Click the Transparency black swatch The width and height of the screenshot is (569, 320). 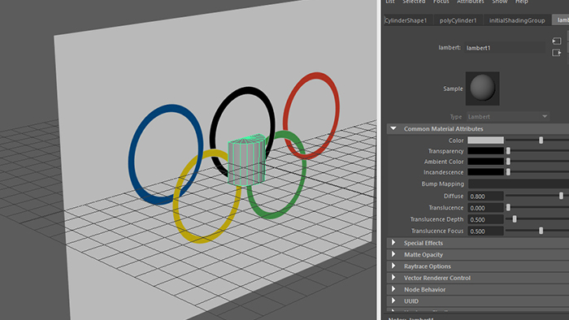click(x=485, y=151)
